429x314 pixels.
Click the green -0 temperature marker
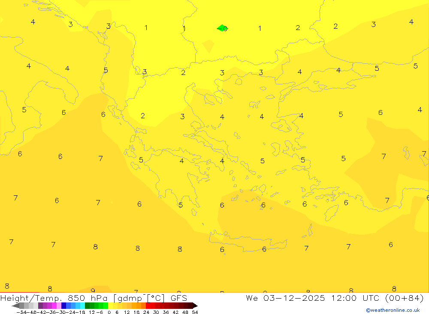(x=222, y=28)
